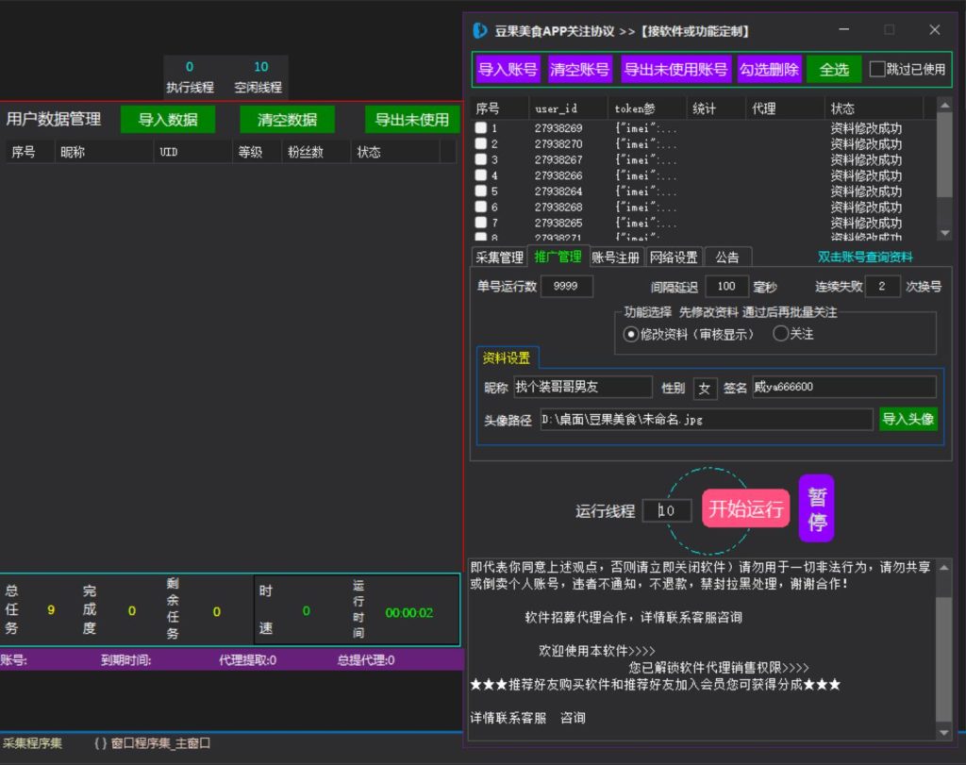Click the 运行线程 input field
The width and height of the screenshot is (966, 765).
pos(667,510)
